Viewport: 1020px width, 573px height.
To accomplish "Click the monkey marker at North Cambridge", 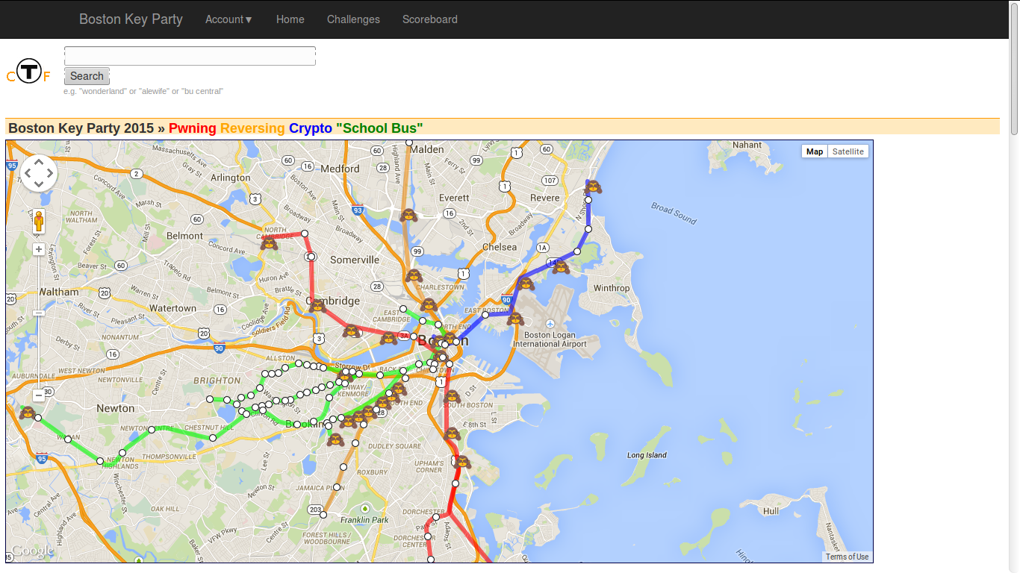I will click(x=269, y=242).
